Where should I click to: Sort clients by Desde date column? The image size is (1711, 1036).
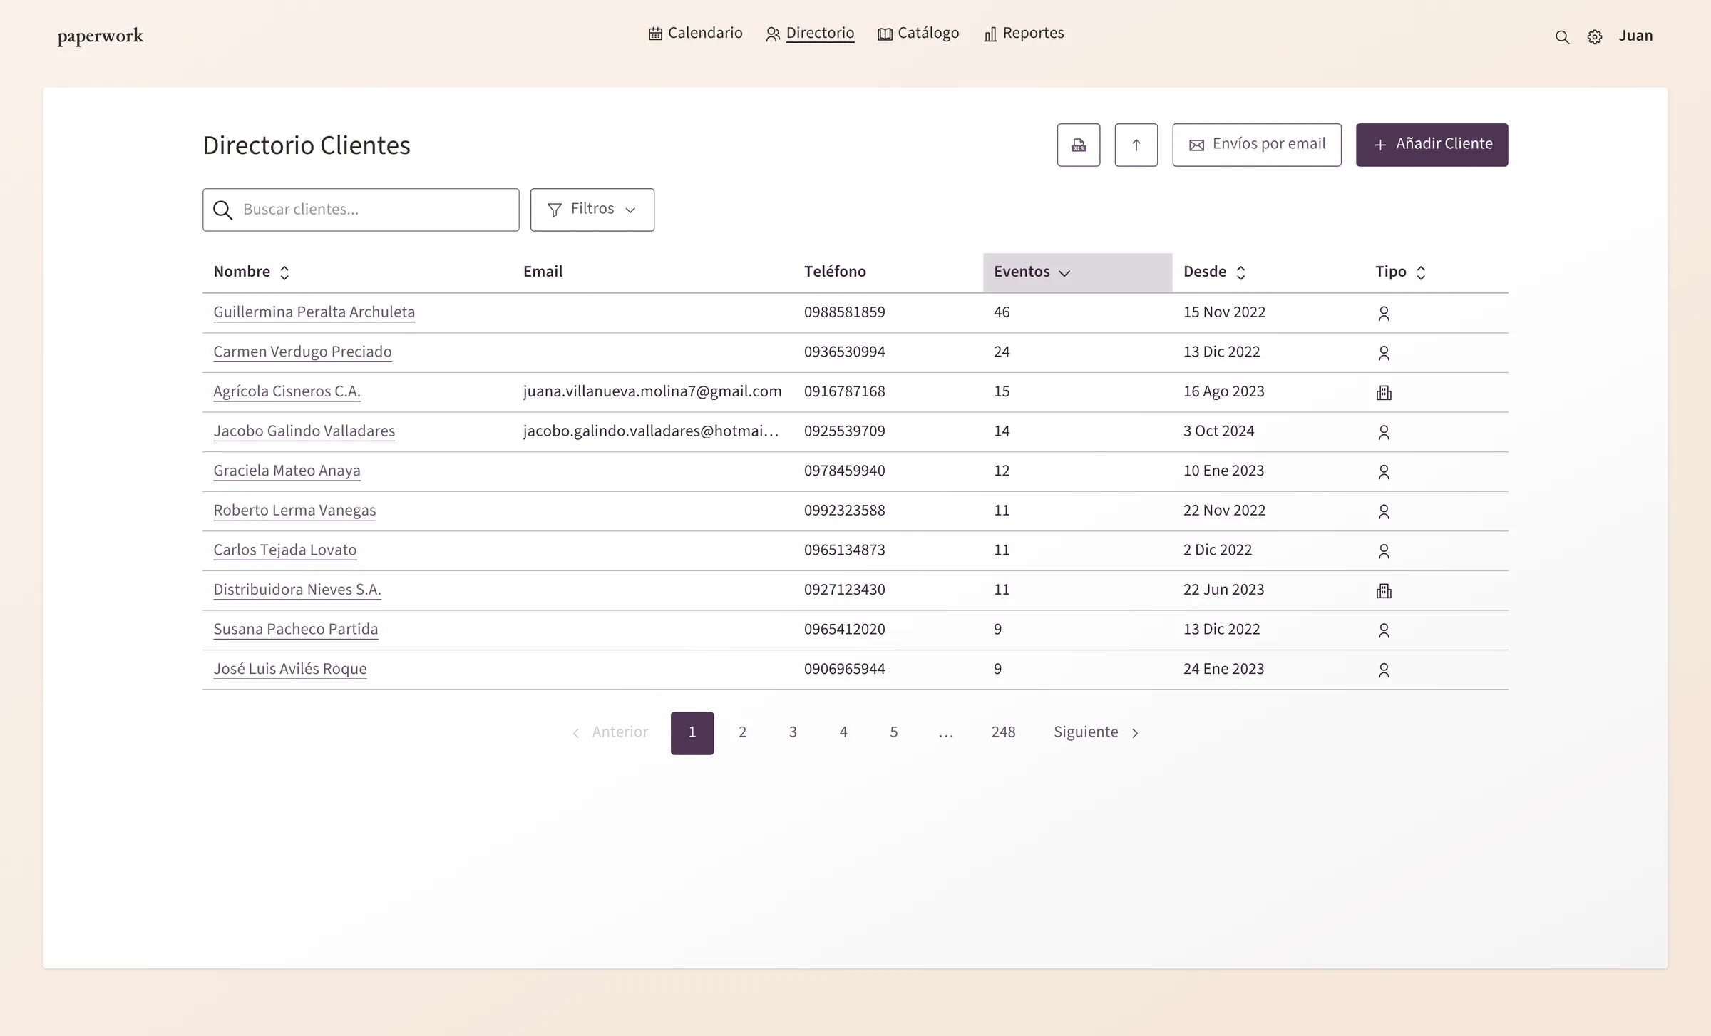pos(1214,272)
